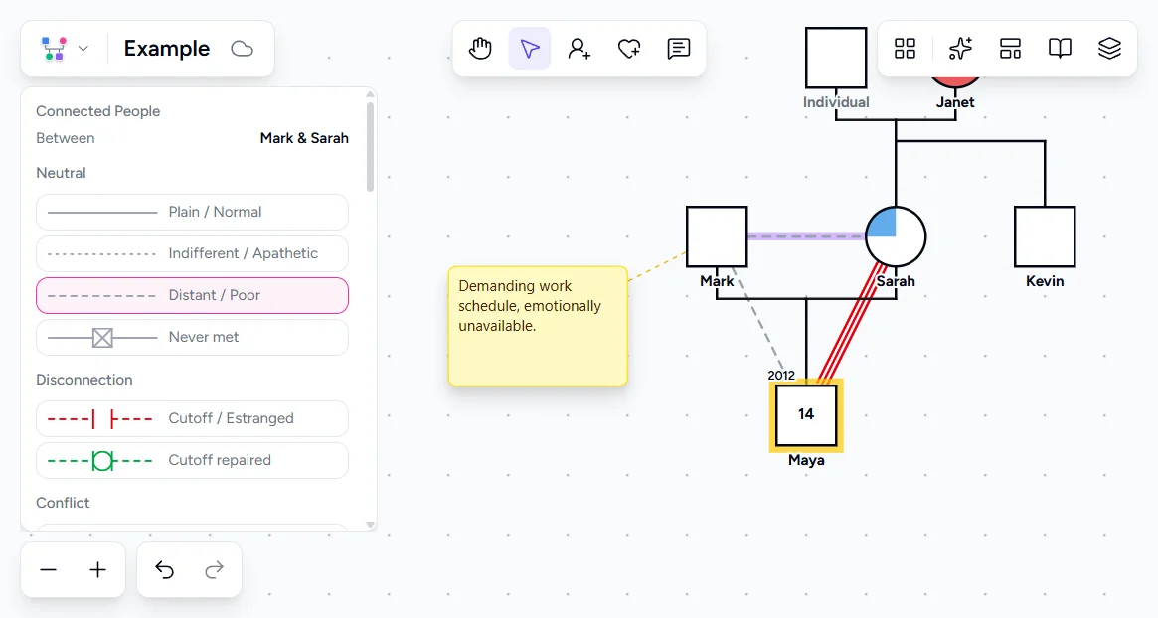
Task: Select the Sarah circle node
Action: (895, 236)
